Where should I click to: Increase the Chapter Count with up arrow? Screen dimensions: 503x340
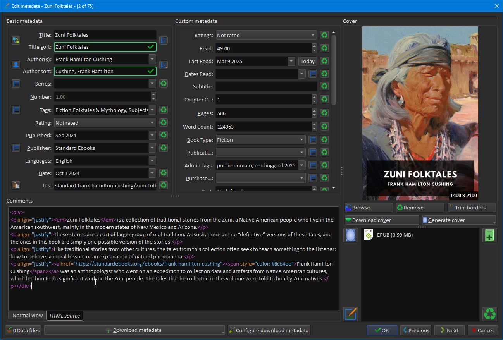pyautogui.click(x=314, y=97)
